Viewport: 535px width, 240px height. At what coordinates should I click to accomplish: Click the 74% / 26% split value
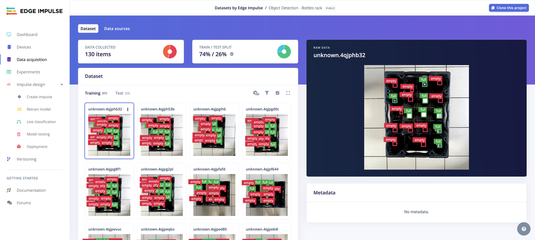[x=213, y=54]
